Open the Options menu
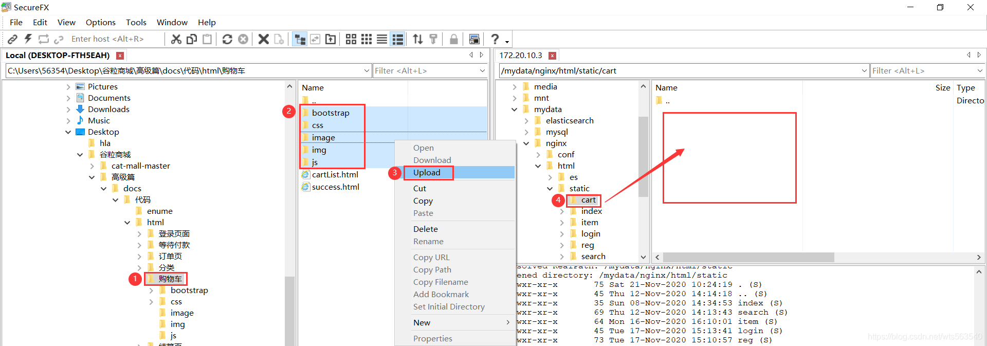Viewport: 987px width, 346px height. point(101,22)
